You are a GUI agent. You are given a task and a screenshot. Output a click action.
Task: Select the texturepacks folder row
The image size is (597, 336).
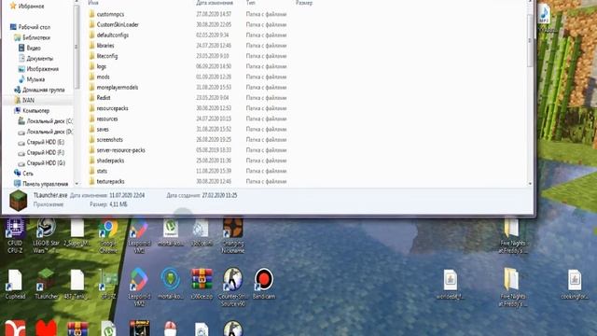187,182
